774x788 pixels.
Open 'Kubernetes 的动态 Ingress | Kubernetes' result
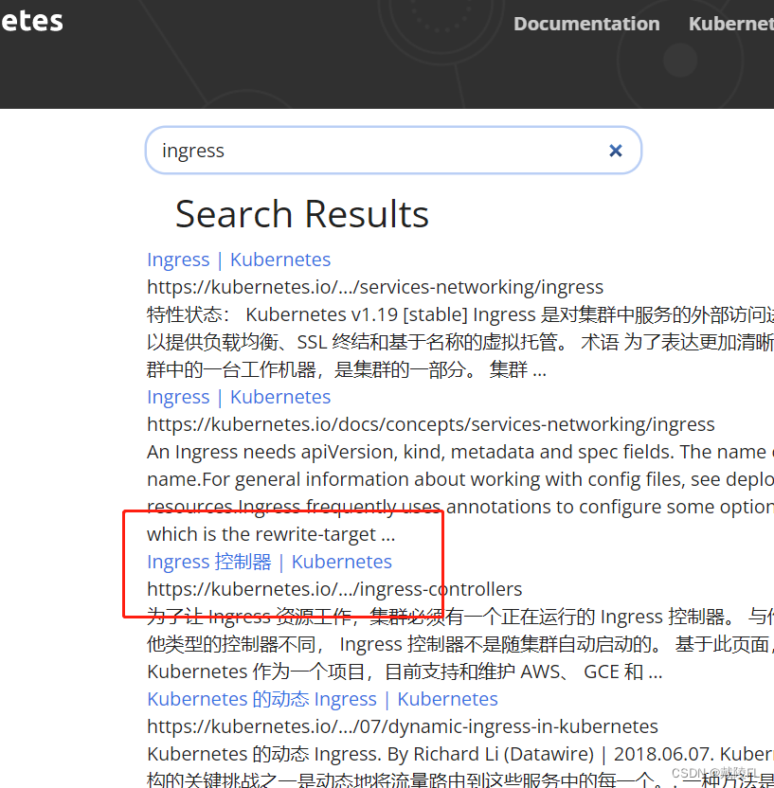coord(322,699)
